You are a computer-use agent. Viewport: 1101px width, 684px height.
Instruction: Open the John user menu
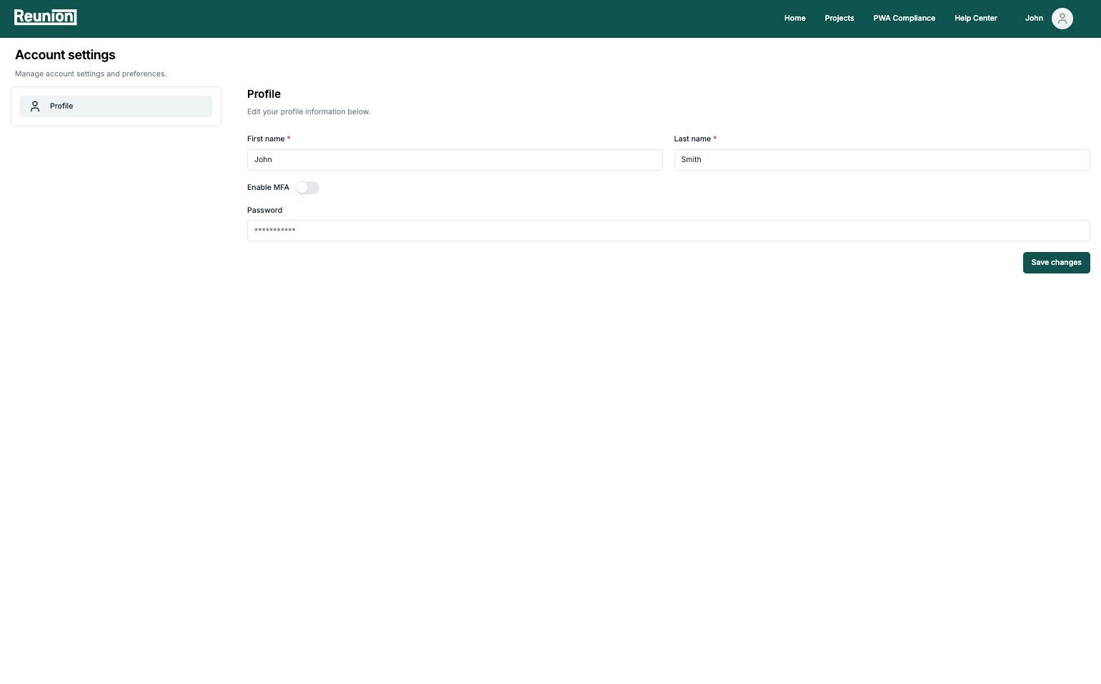click(x=1034, y=19)
